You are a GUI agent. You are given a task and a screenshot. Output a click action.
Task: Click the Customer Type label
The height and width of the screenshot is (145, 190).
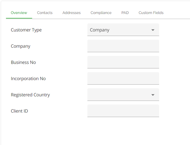pyautogui.click(x=26, y=30)
